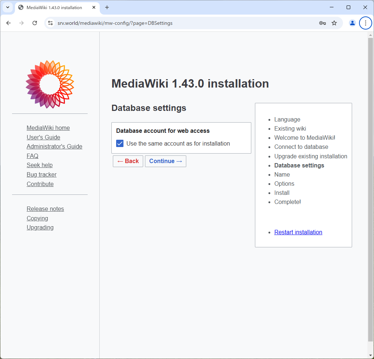Open the Release notes link
The height and width of the screenshot is (359, 374).
45,209
